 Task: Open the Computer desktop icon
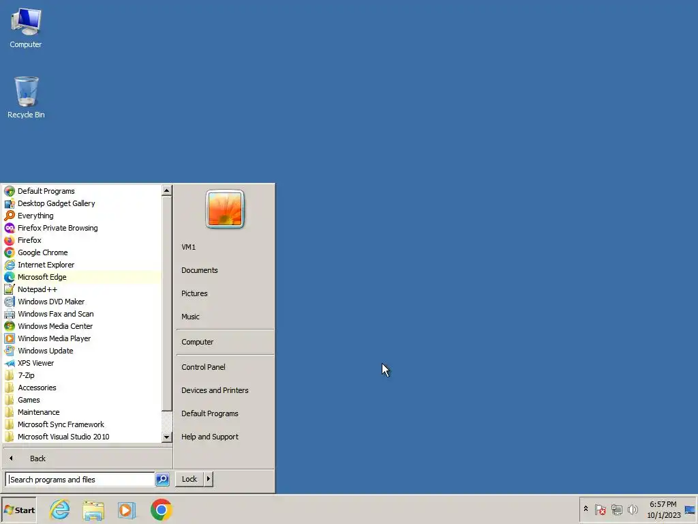click(26, 27)
